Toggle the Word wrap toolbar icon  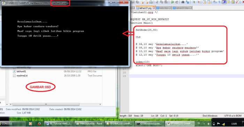215,2
